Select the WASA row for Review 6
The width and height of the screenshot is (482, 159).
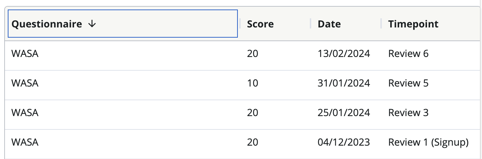pyautogui.click(x=25, y=54)
